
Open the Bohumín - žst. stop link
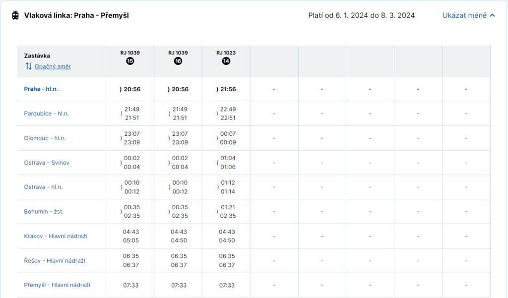point(44,212)
